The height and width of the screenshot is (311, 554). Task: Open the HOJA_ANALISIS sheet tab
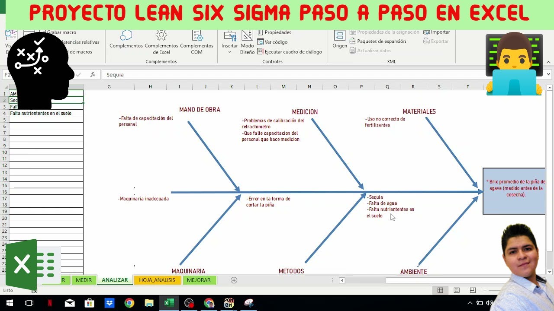coord(157,280)
